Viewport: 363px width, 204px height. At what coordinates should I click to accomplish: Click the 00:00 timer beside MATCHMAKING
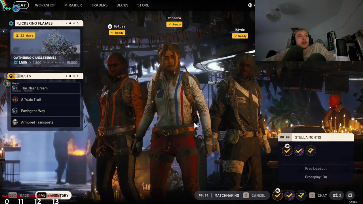click(x=203, y=195)
